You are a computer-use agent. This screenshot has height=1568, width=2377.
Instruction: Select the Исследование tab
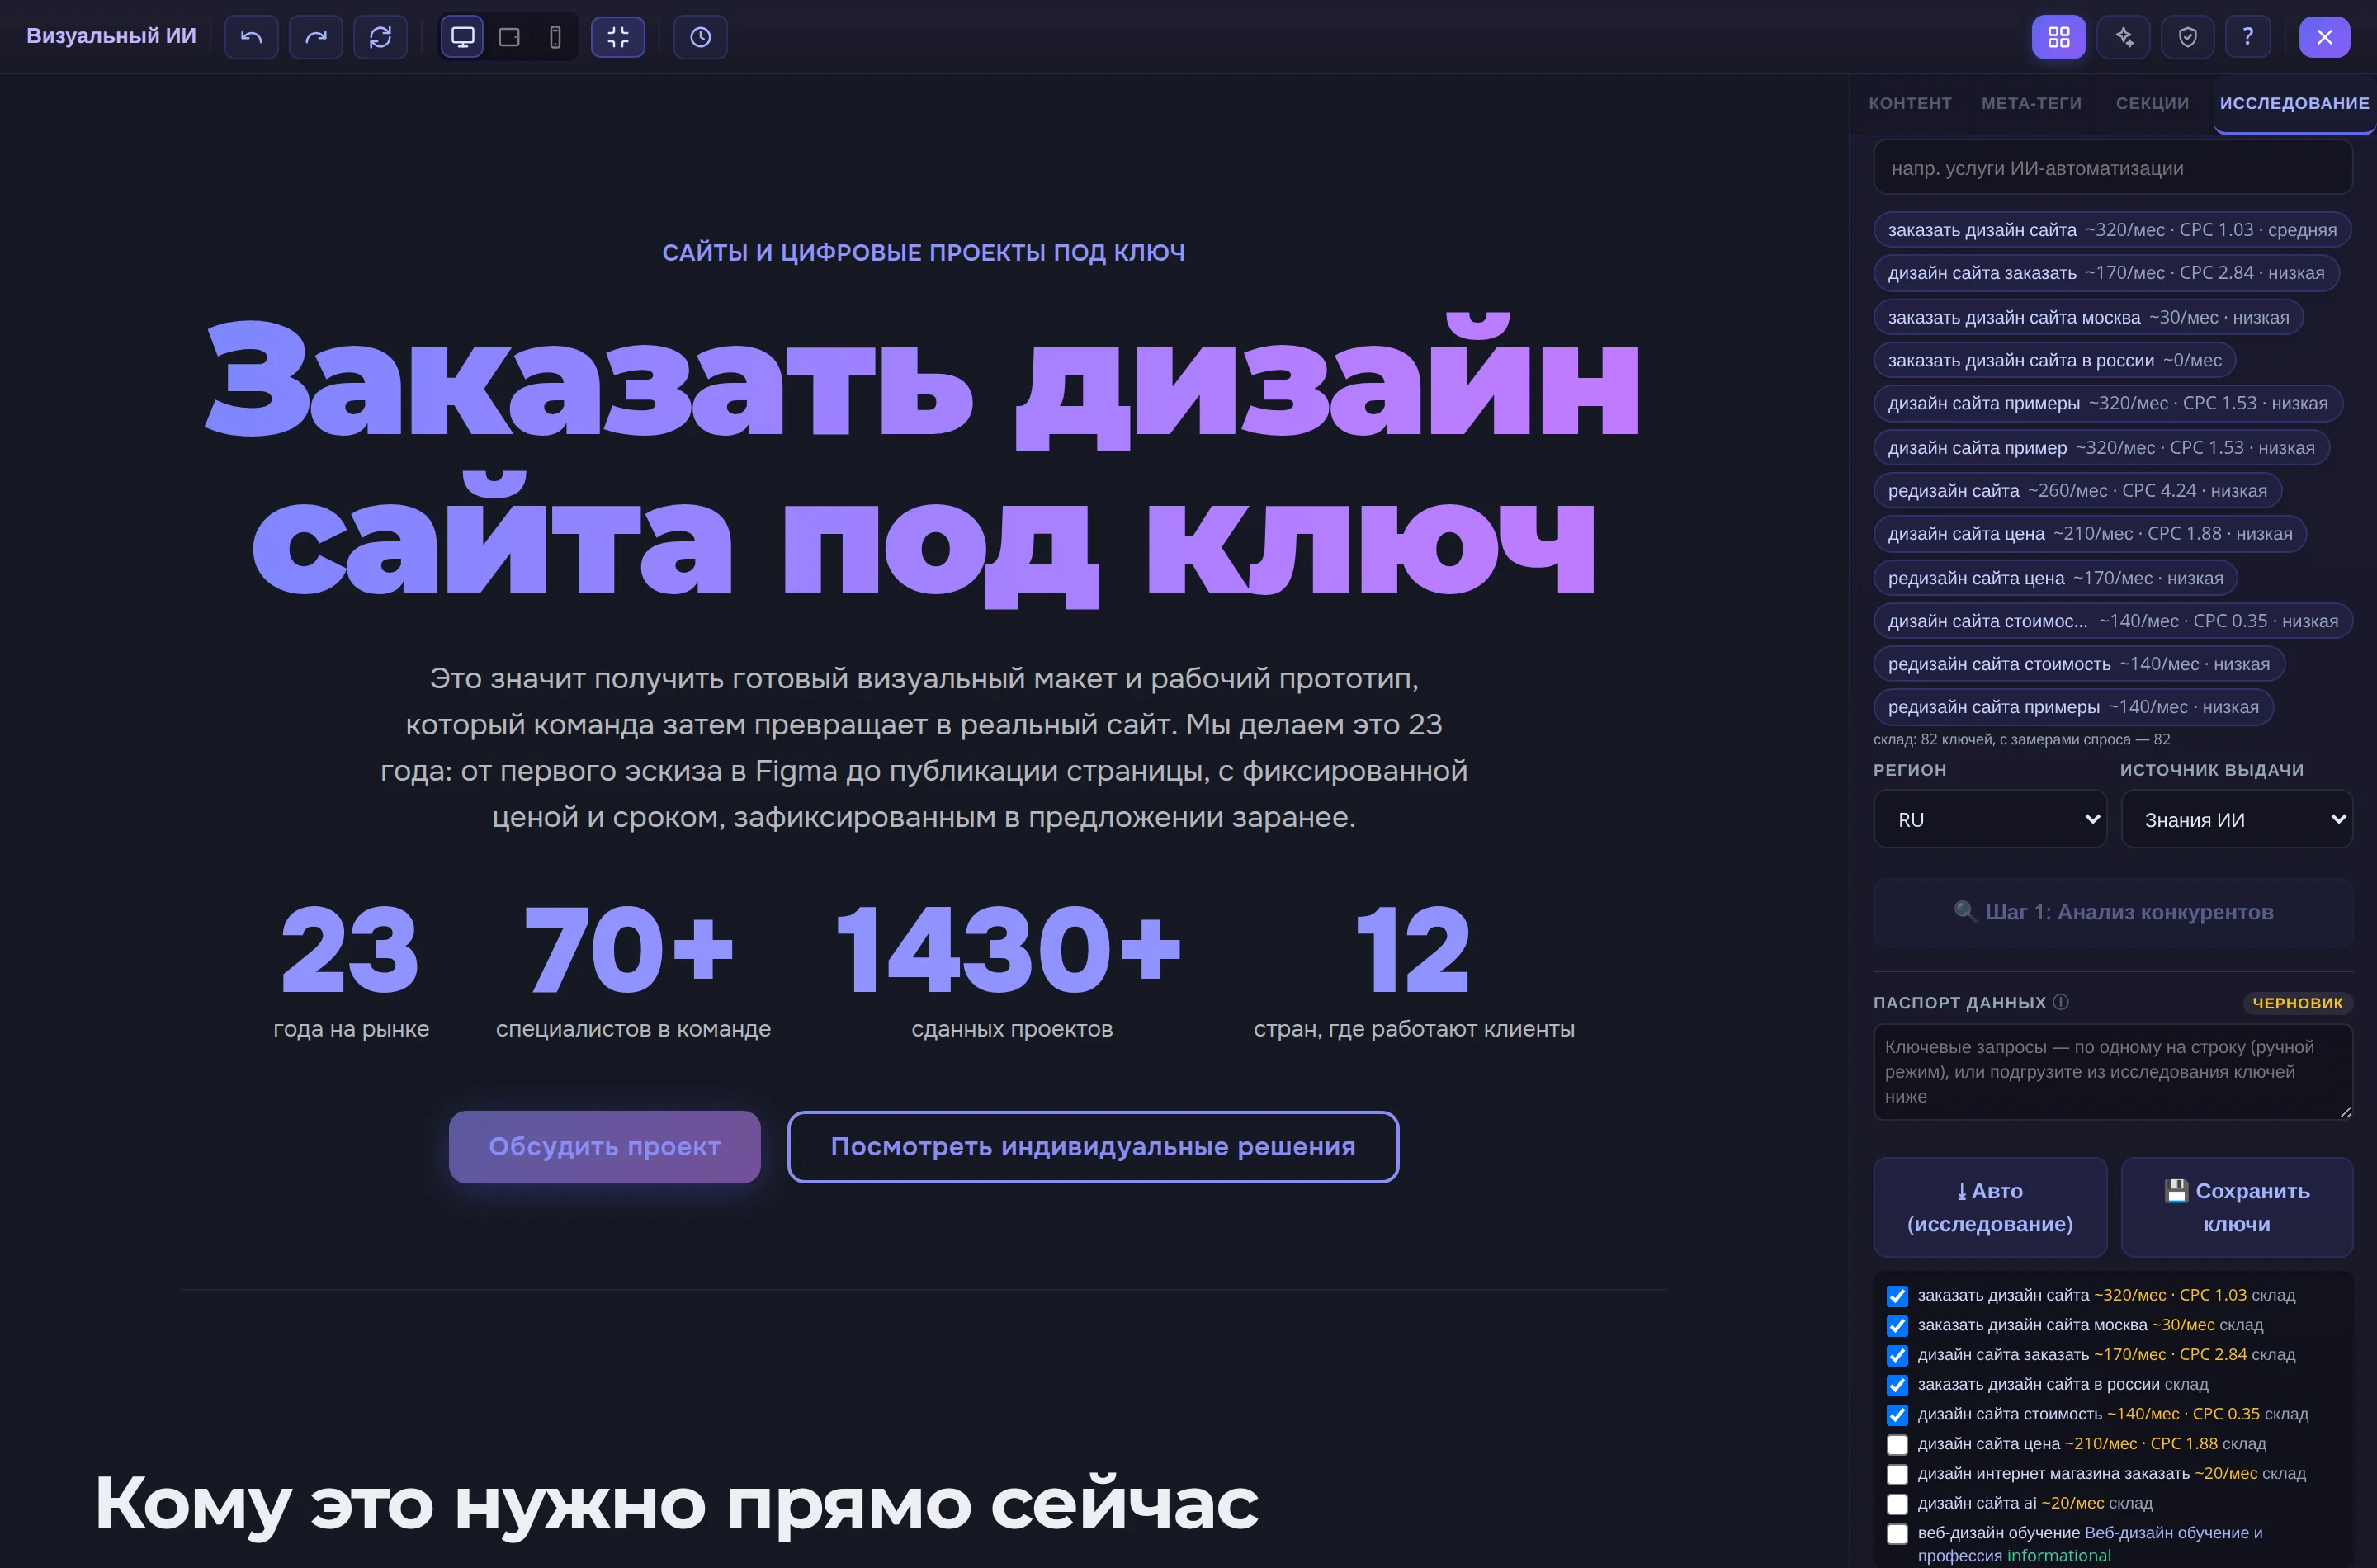point(2294,103)
